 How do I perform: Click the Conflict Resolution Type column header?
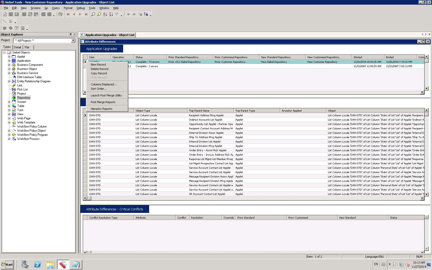(111, 218)
